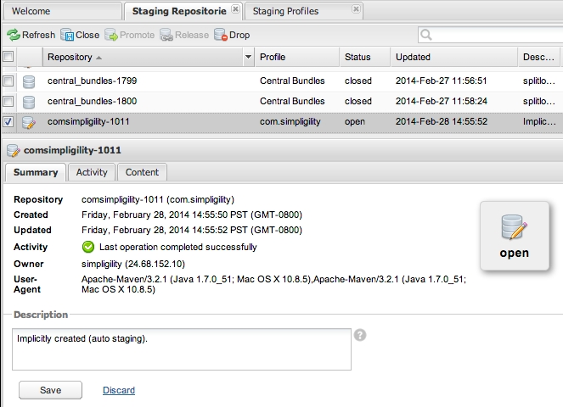Click the help question mark near description
Screen dimensions: 563x407
pyautogui.click(x=360, y=335)
